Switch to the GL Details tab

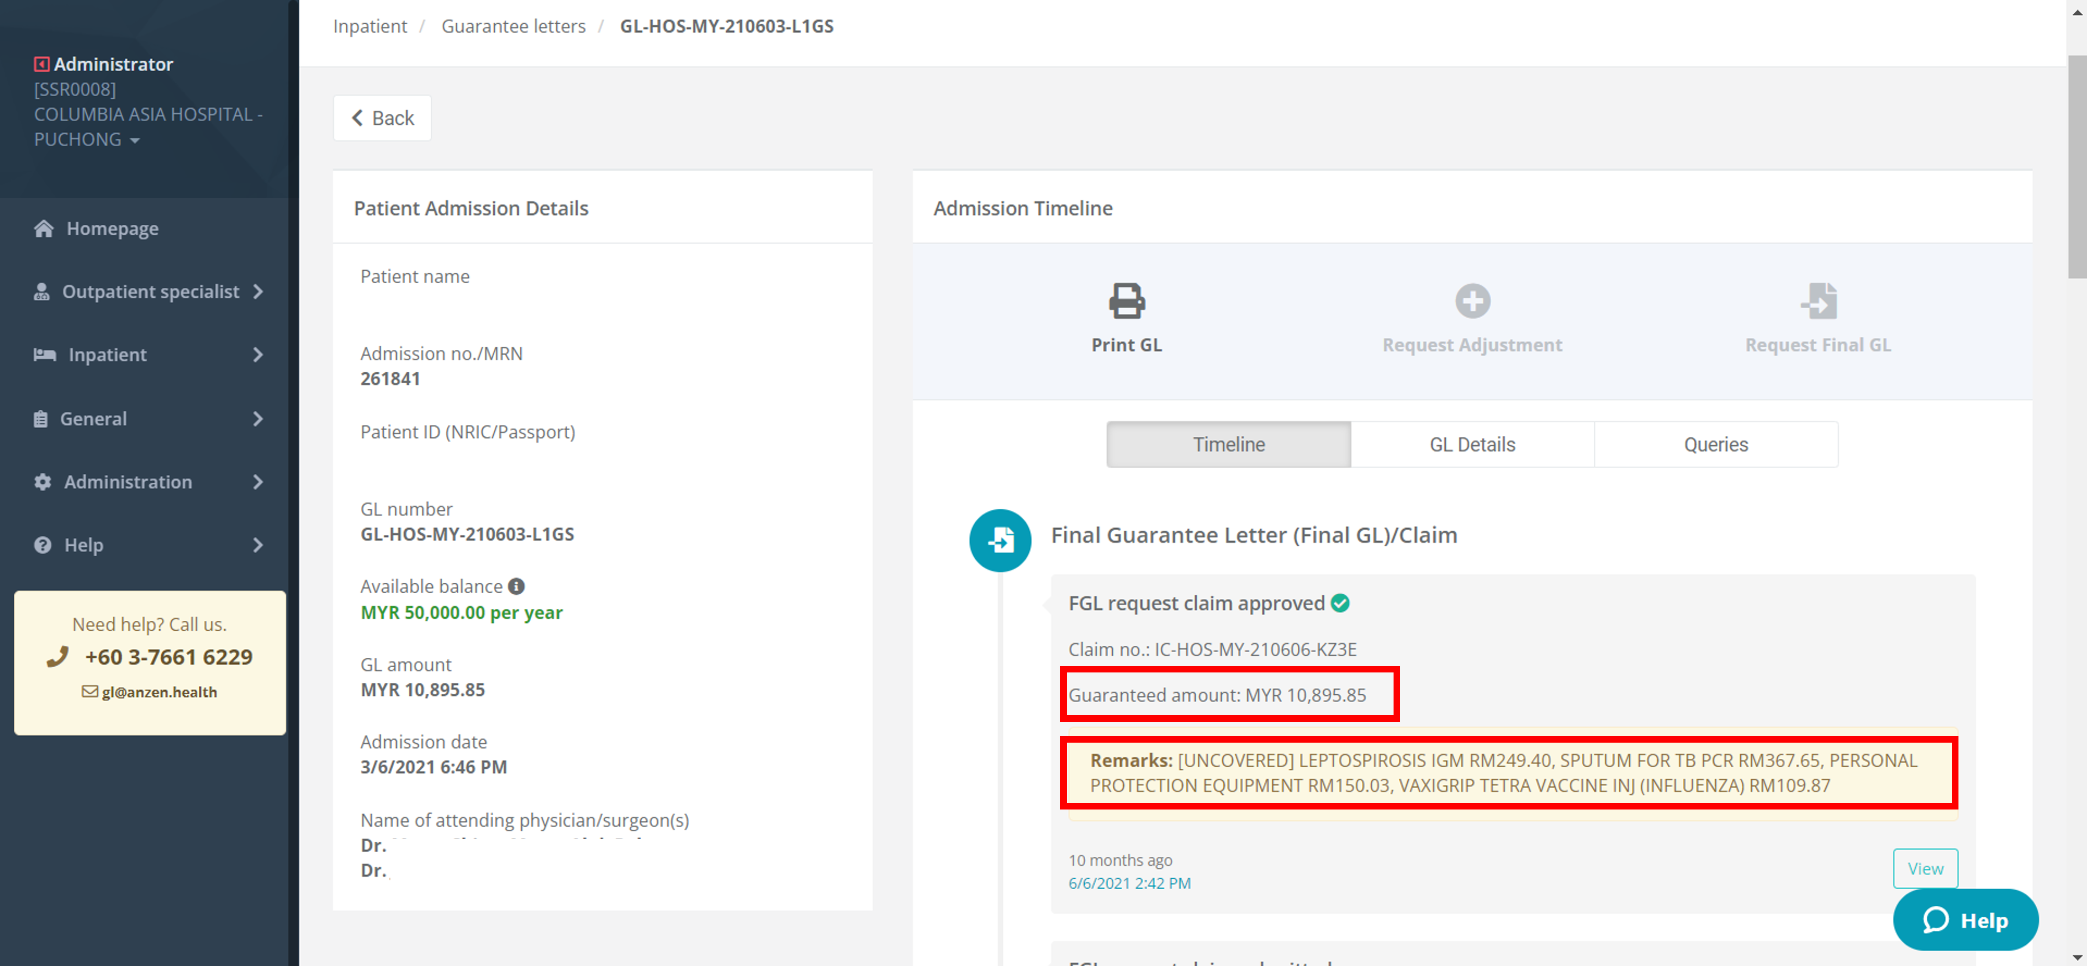[1472, 444]
